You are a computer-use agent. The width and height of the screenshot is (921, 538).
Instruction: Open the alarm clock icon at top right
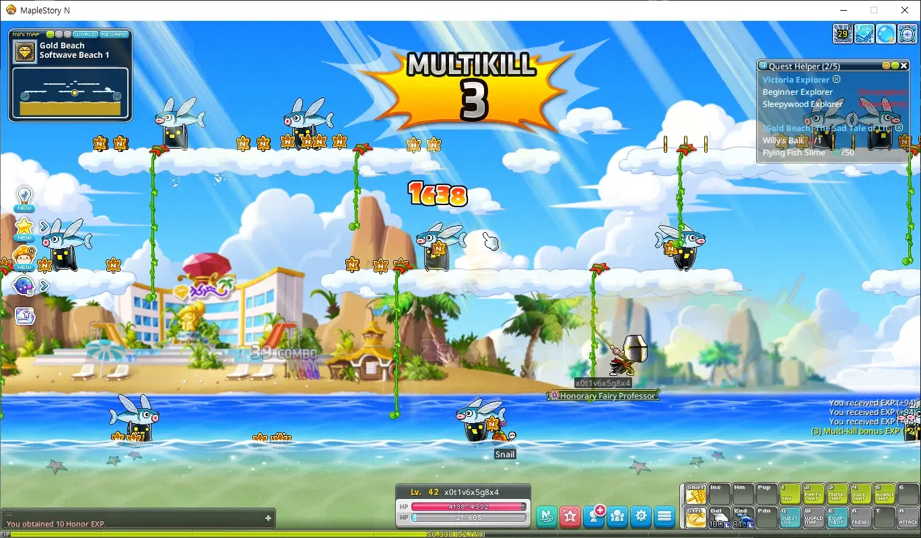coord(908,34)
